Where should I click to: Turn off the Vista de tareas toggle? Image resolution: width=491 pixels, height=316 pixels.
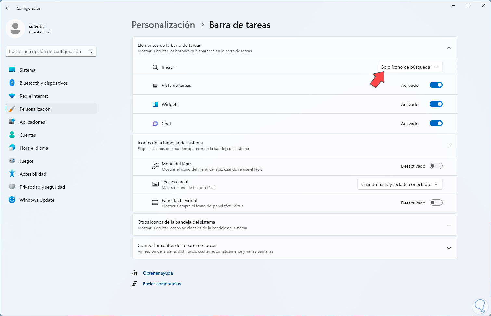click(436, 85)
